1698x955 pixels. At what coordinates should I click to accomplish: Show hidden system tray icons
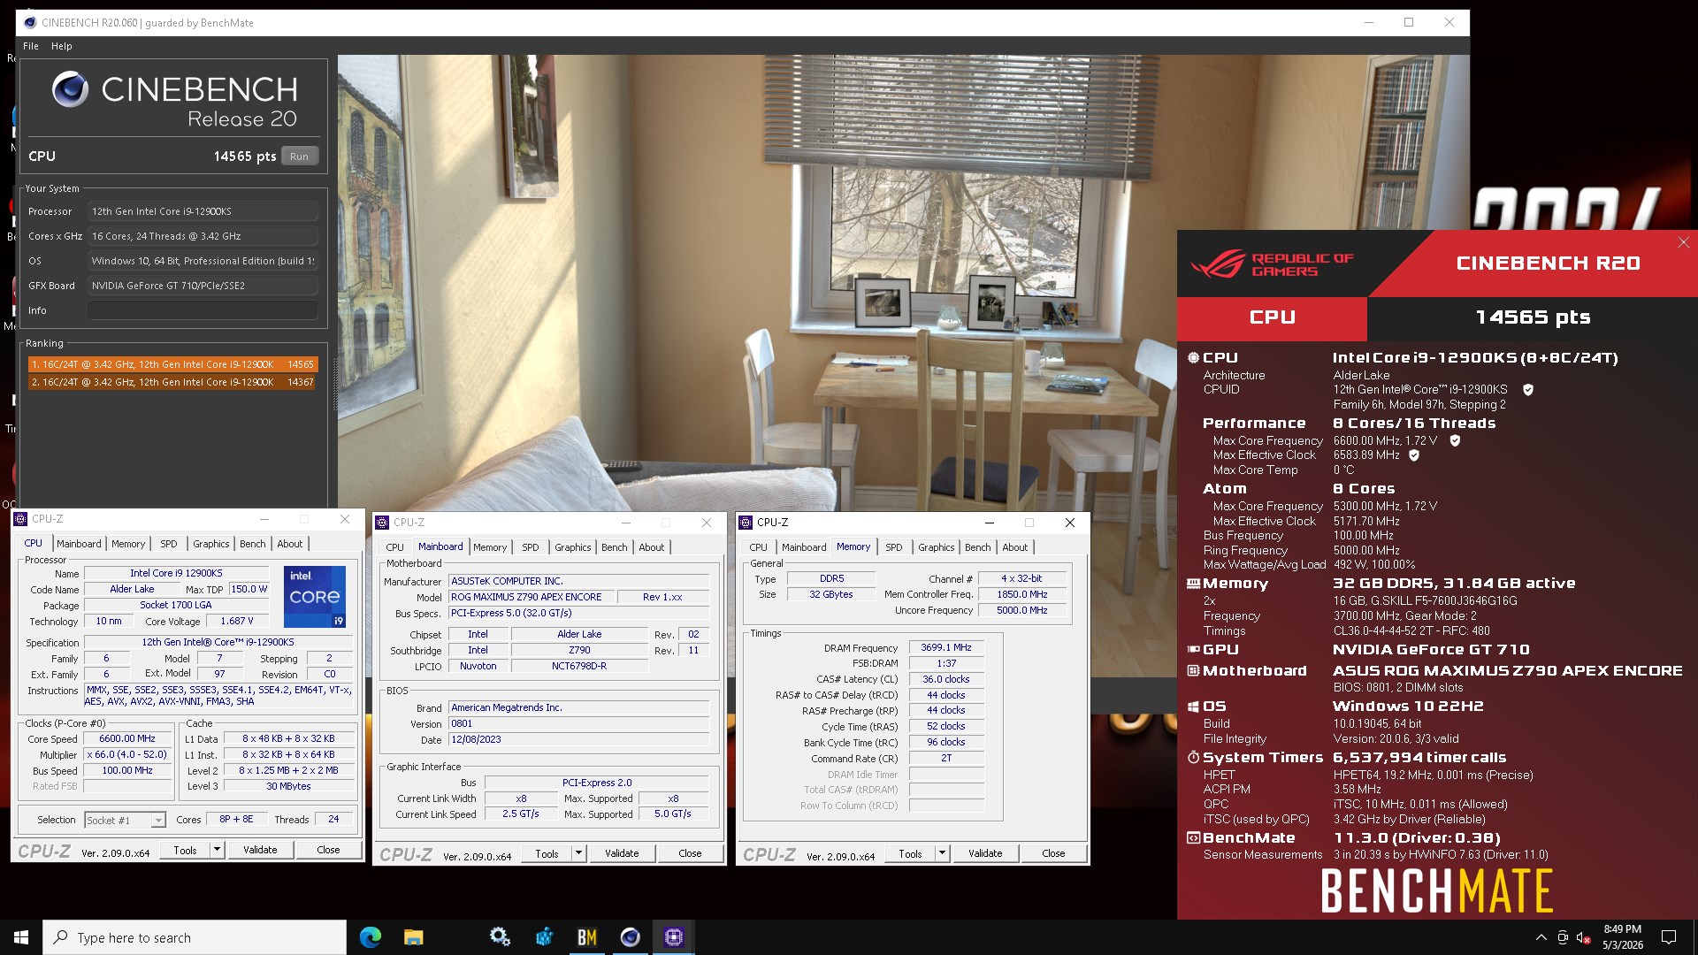[x=1541, y=937]
